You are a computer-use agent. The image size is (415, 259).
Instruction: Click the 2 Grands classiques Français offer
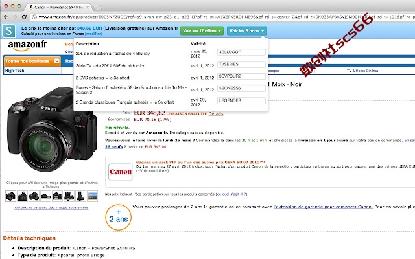125,102
